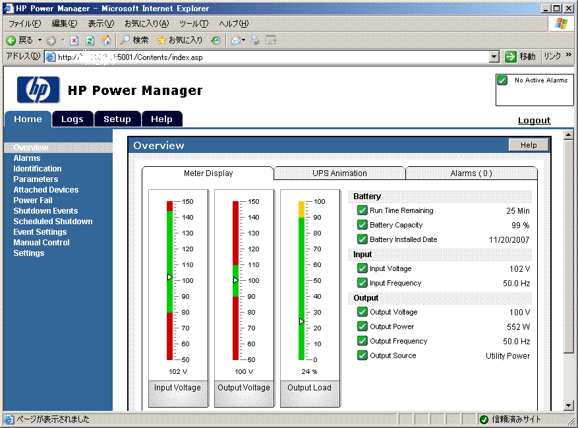
Task: Expand the Back button history dropdown
Action: (40, 40)
